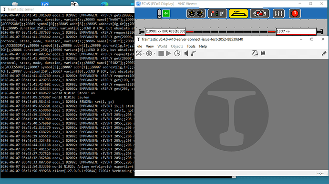
Task: Click the 'world N1016: Laufen' log line
Action: [x=45, y=97]
